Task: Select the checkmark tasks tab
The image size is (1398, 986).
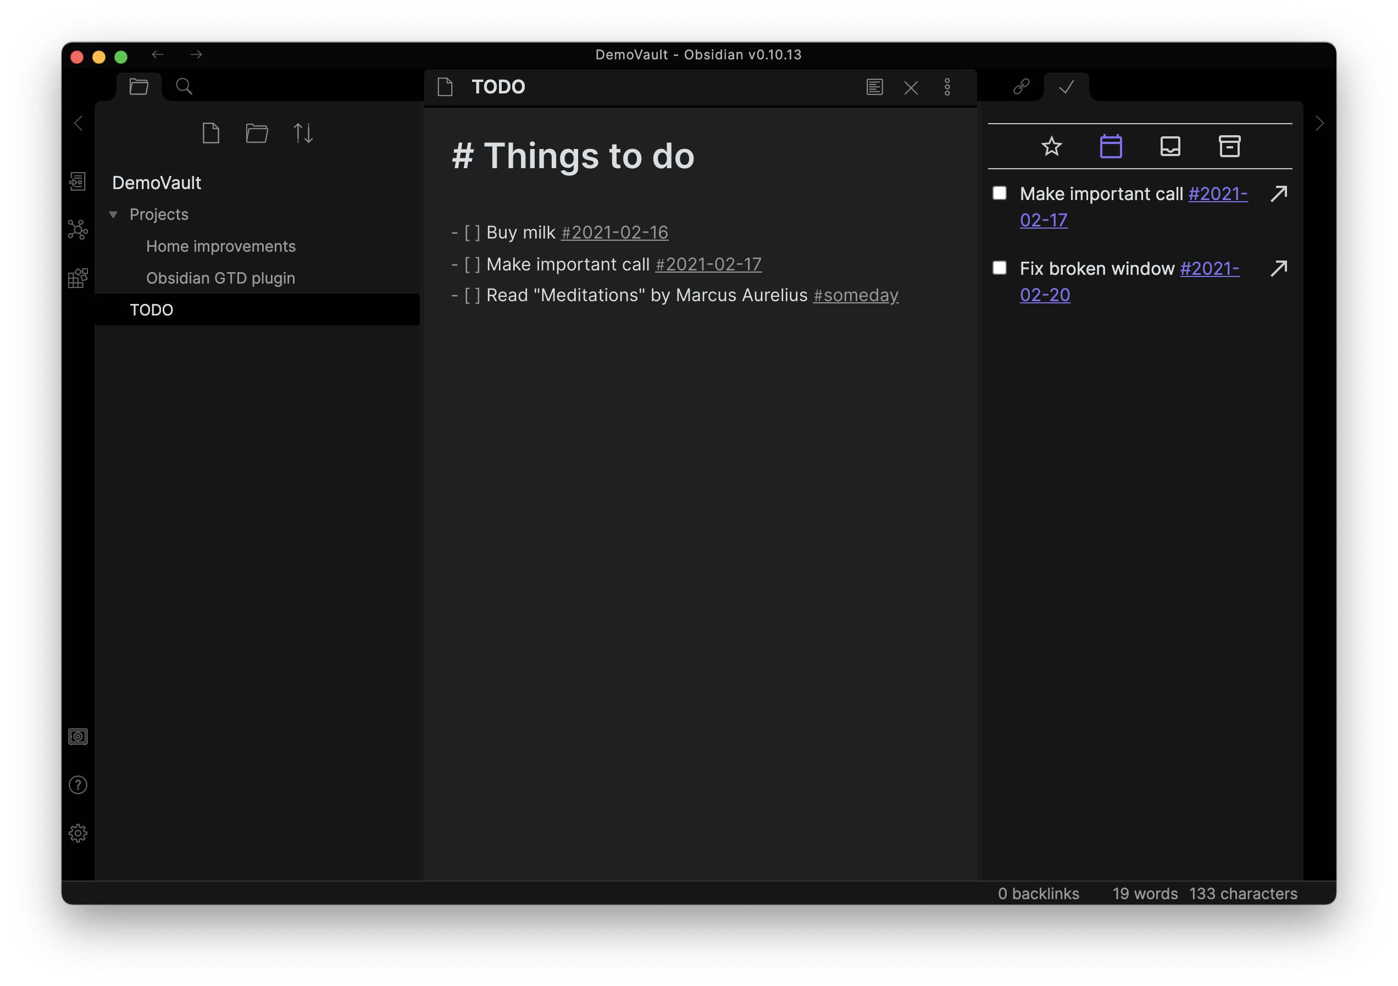Action: pyautogui.click(x=1066, y=87)
